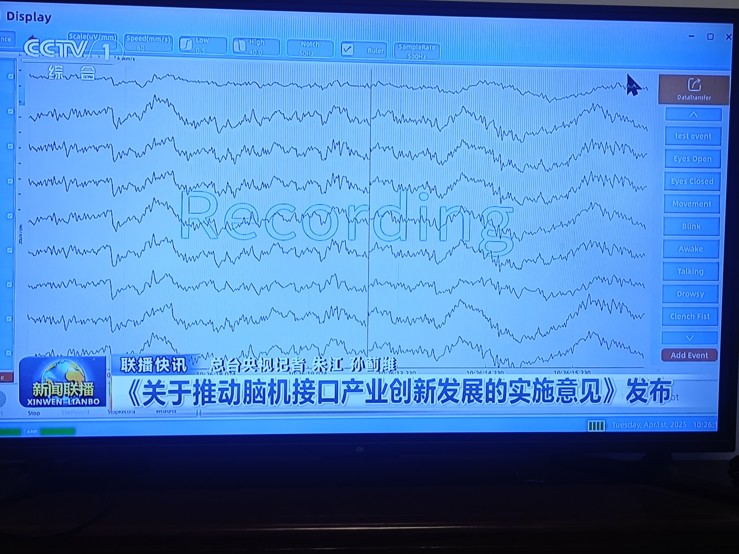
Task: Mark a Movement event
Action: (x=692, y=204)
